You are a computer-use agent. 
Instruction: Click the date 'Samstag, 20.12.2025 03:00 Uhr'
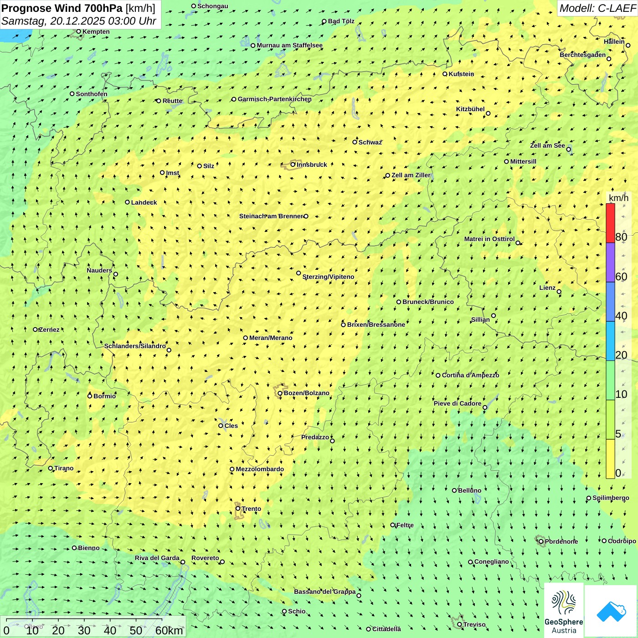79,21
